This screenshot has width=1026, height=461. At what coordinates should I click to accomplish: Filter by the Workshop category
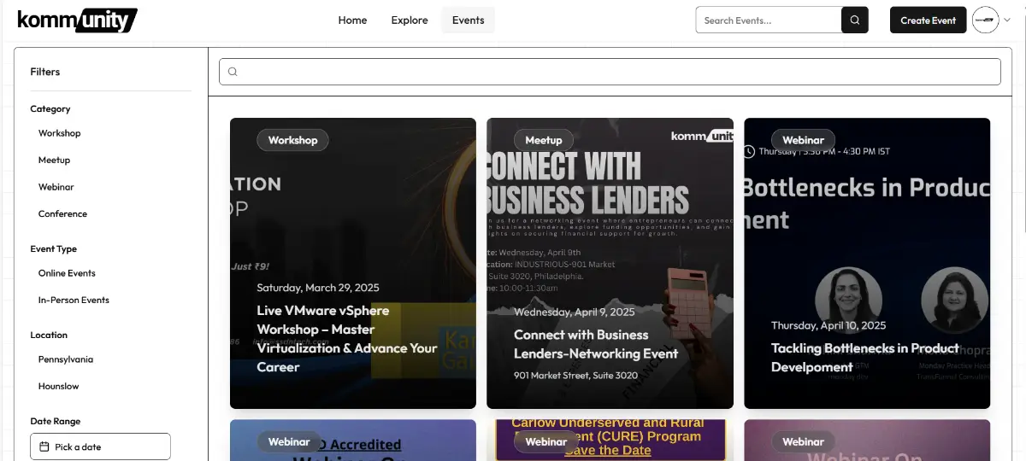[60, 133]
